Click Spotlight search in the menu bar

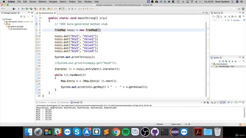[233, 2]
